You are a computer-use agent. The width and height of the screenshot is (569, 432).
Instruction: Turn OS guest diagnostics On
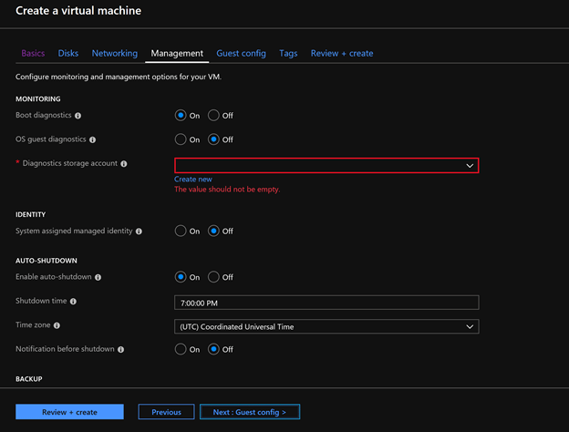coord(181,139)
